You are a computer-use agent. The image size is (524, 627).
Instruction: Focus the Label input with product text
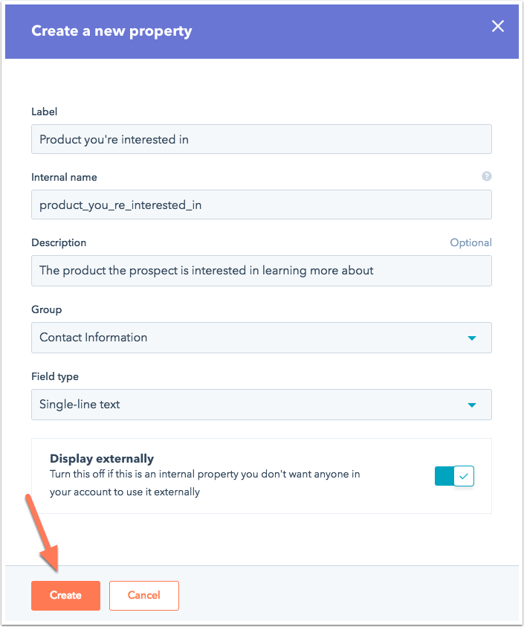(x=262, y=139)
